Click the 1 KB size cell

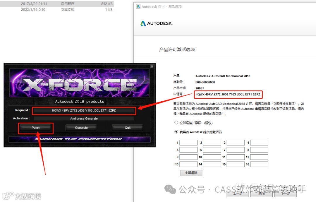pos(109,10)
